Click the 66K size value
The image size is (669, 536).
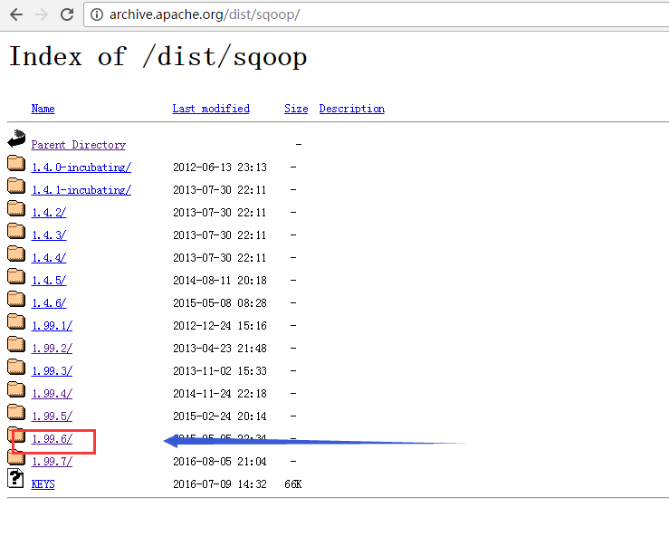tap(293, 483)
